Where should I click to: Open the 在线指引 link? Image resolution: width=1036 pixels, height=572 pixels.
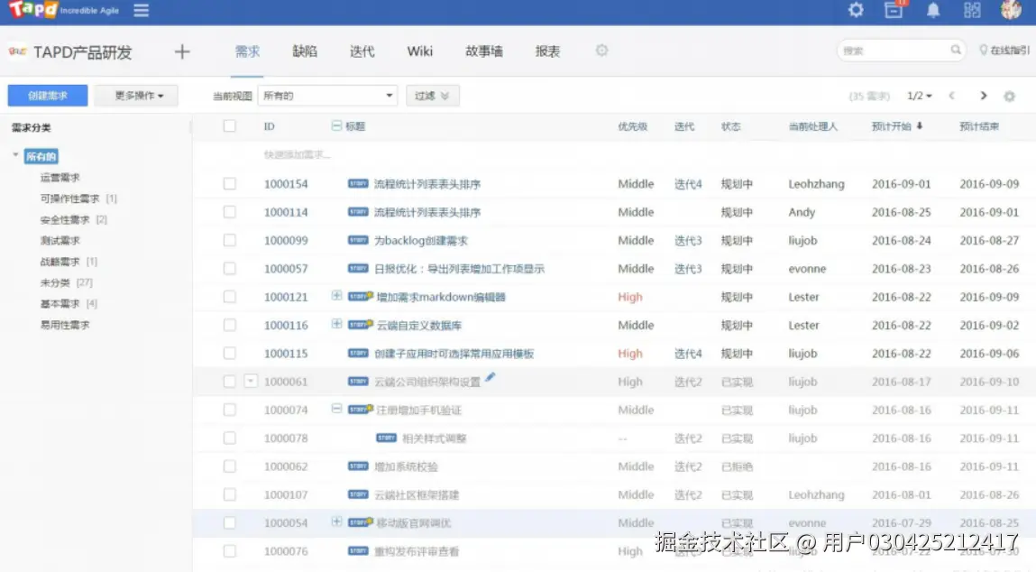(x=1004, y=51)
